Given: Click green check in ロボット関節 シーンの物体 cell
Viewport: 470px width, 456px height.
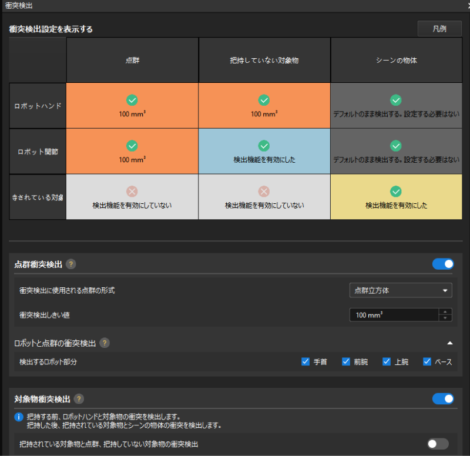Looking at the screenshot, I should pyautogui.click(x=395, y=146).
